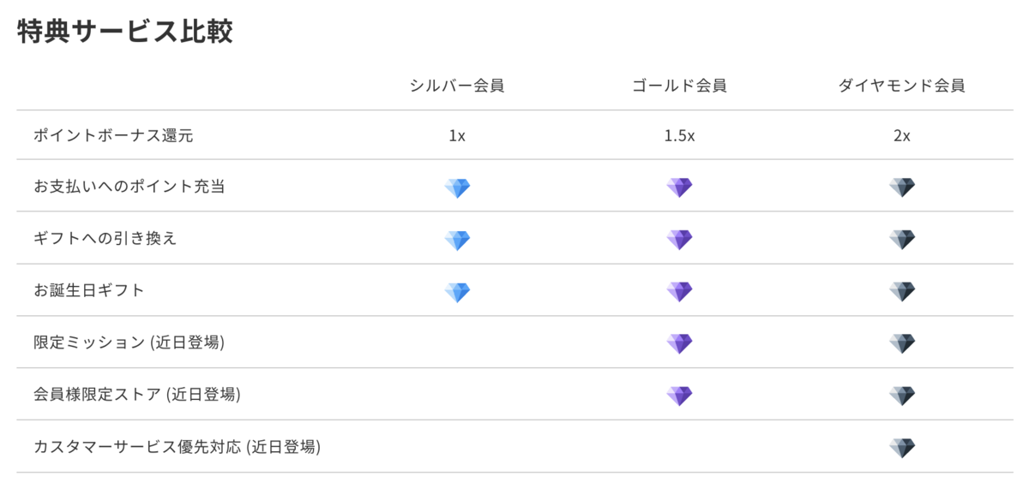This screenshot has height=500, width=1029.
Task: Click the dark diamond for ダイヤモンド会員 お誕生日ギフト
Action: [902, 292]
